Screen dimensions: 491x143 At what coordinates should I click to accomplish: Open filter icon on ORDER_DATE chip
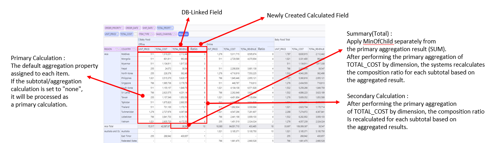[x=140, y=28]
